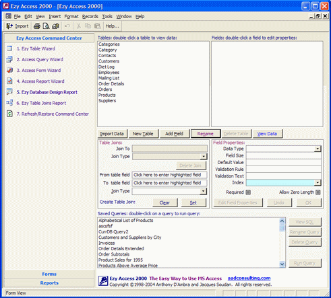Screen dimensions: 331x298
Task: Open the File menu
Action: tap(17, 17)
